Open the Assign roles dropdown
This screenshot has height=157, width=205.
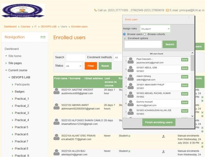[x=155, y=29]
